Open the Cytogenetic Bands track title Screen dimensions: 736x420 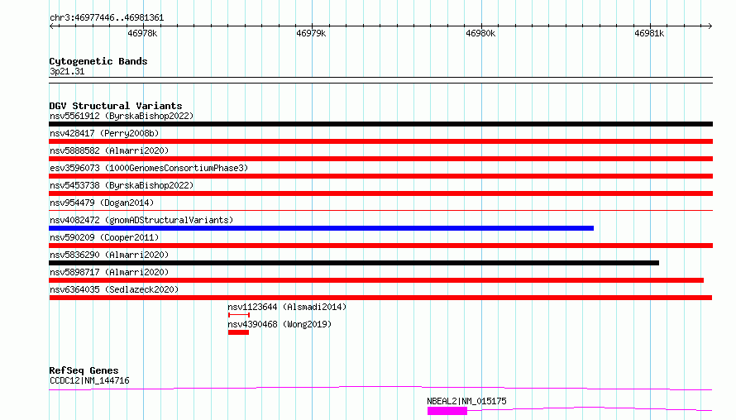click(98, 61)
